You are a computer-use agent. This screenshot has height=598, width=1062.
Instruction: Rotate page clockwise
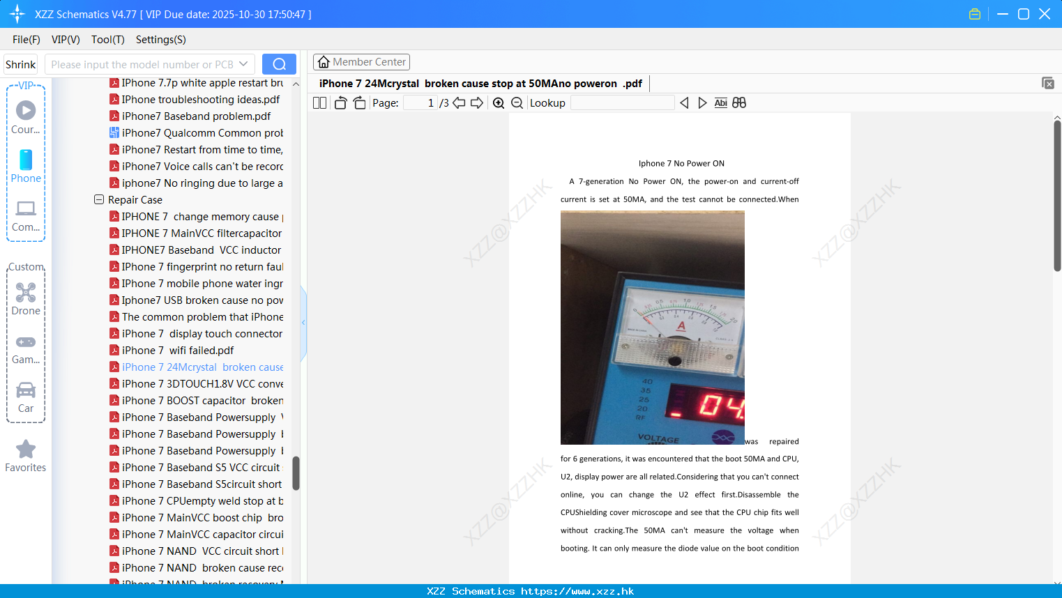click(359, 103)
